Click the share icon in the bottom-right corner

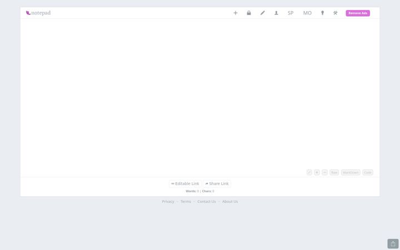point(393,244)
